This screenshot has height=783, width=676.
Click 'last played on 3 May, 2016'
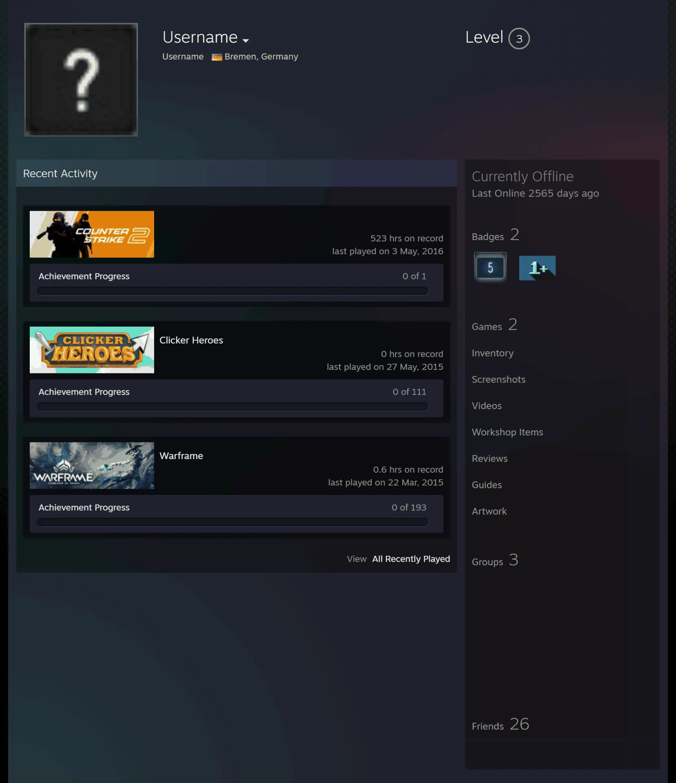tap(388, 251)
